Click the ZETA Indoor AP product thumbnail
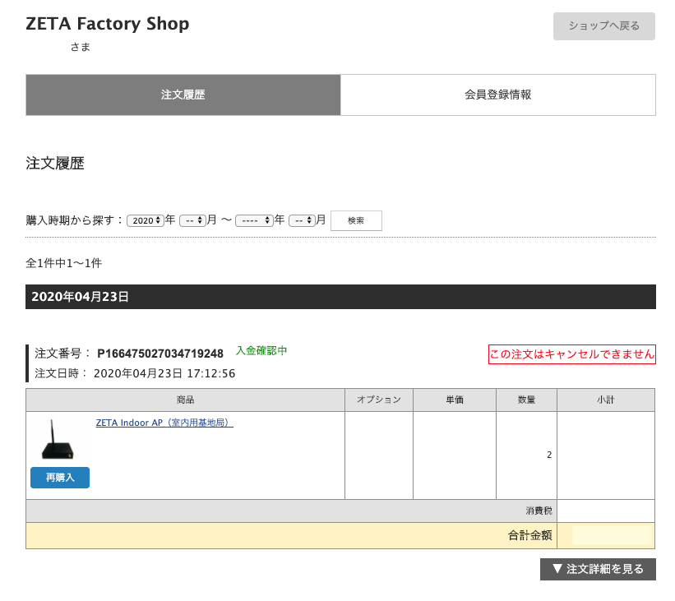The image size is (675, 601). coord(59,440)
